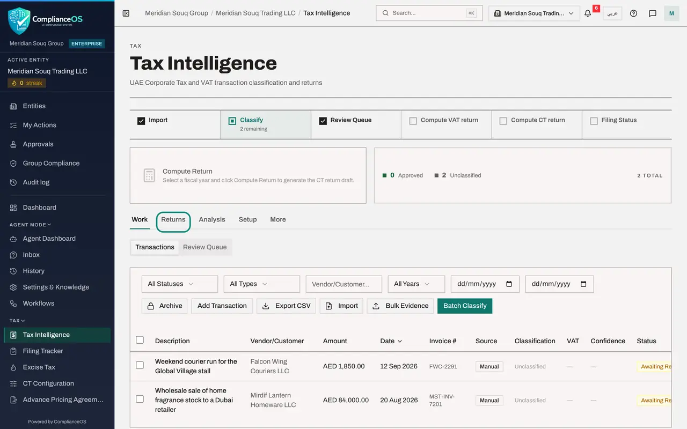Image resolution: width=687 pixels, height=429 pixels.
Task: Open the Meridian Souq Trading entity switcher
Action: point(534,13)
